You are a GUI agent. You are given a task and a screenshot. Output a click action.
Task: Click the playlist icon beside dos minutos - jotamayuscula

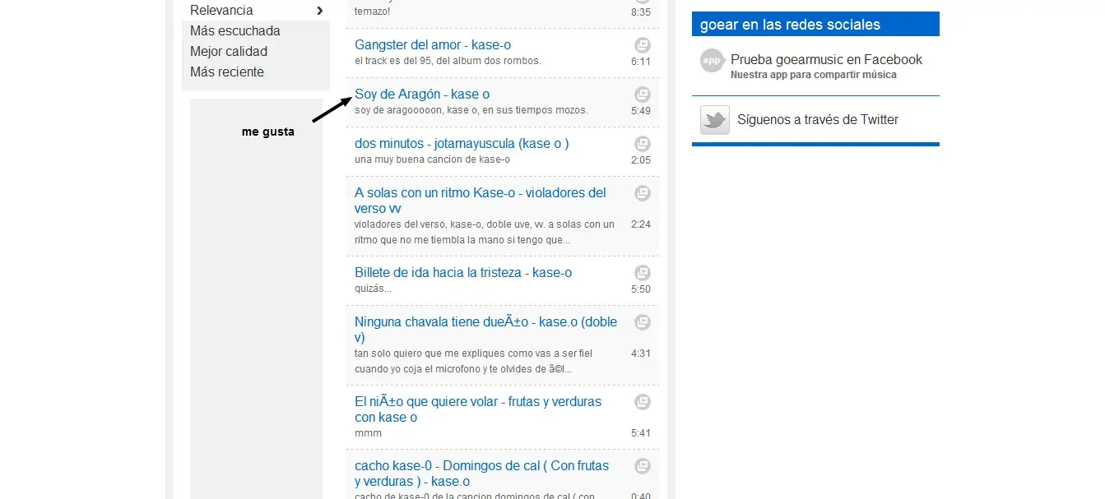642,144
